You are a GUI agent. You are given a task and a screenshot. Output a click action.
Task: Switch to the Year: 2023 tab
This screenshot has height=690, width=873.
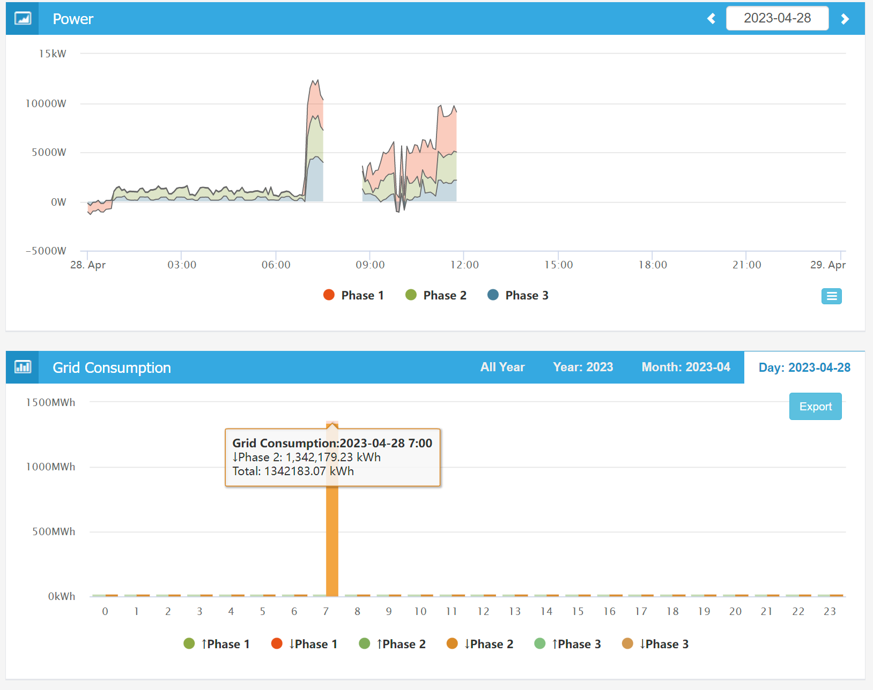pyautogui.click(x=582, y=367)
